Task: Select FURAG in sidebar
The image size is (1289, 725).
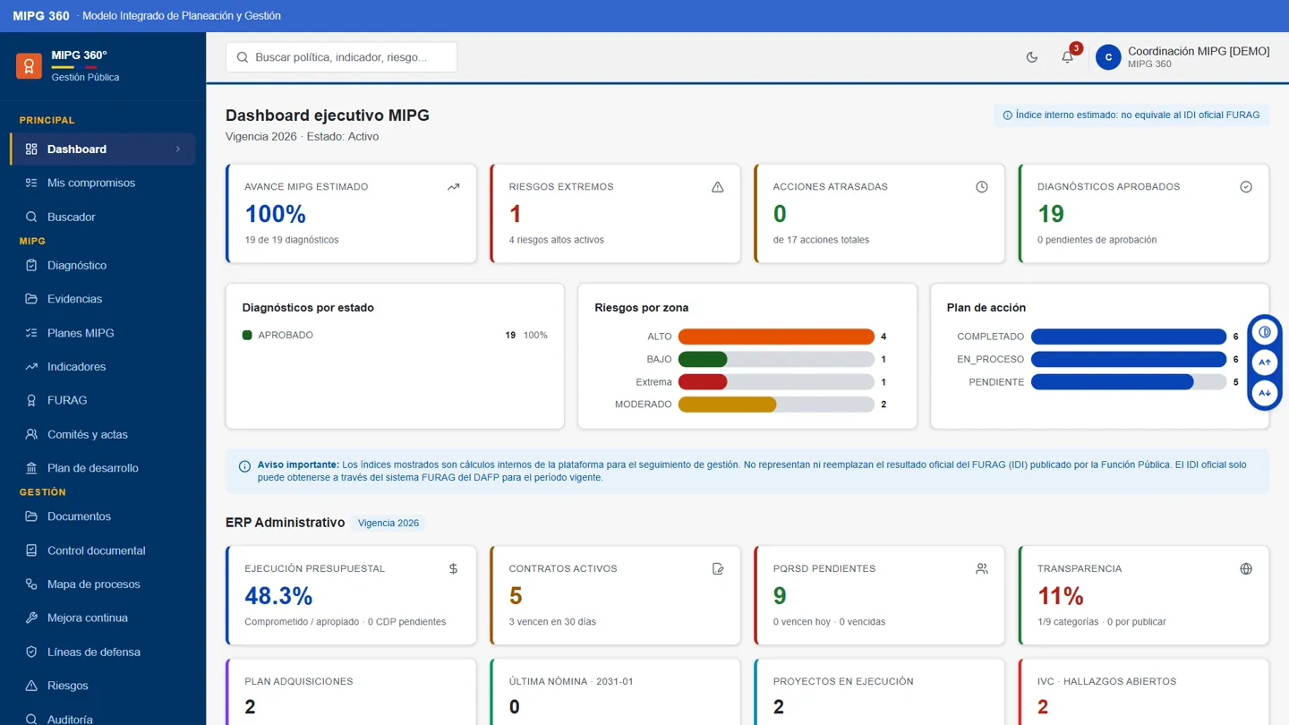Action: tap(103, 400)
